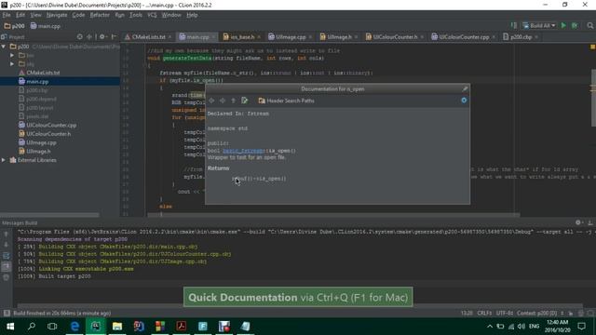
Task: Open the Window menu
Action: coord(171,15)
